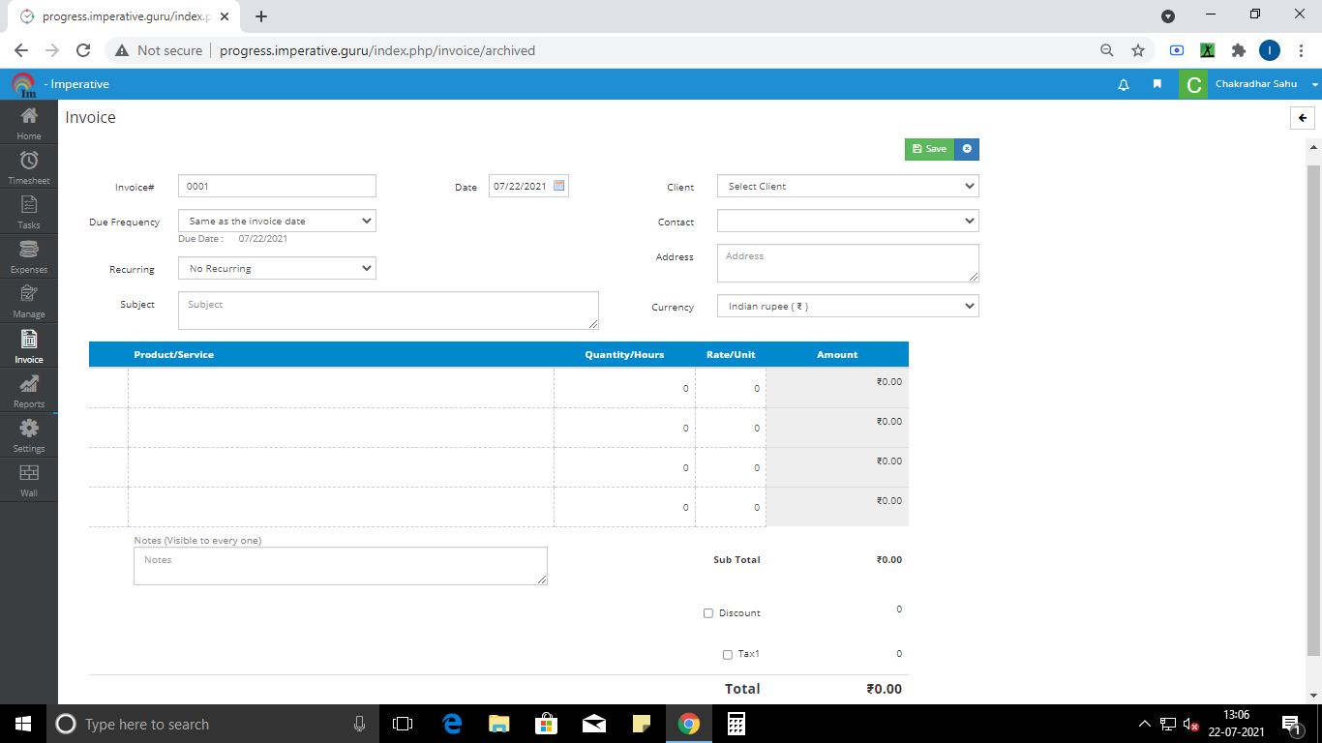Click the blue cancel icon beside Save

[x=967, y=149]
